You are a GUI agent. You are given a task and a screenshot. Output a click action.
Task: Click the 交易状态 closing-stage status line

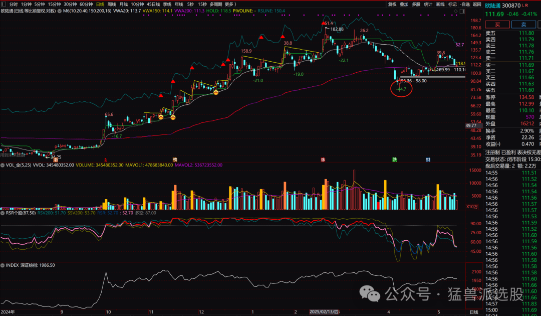pyautogui.click(x=513, y=160)
